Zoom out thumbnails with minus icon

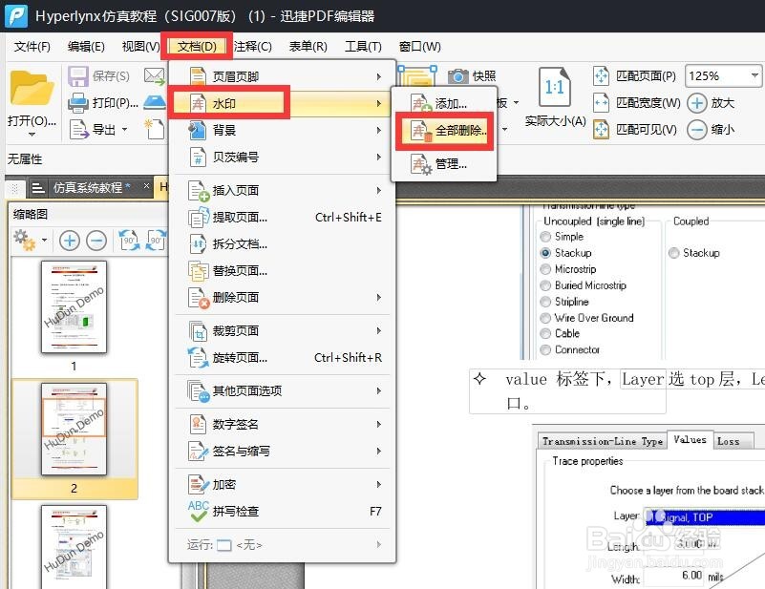point(96,241)
